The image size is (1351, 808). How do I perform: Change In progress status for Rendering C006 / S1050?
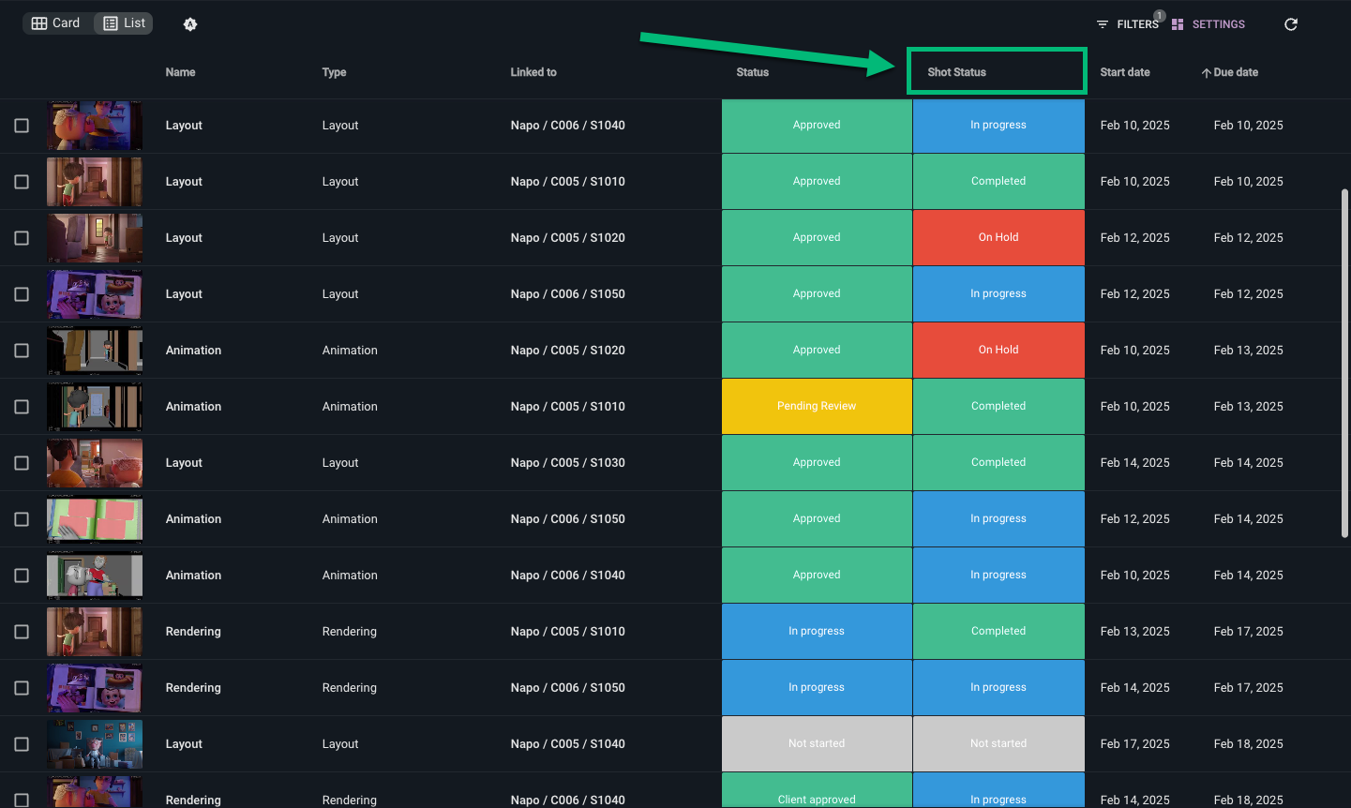(817, 688)
